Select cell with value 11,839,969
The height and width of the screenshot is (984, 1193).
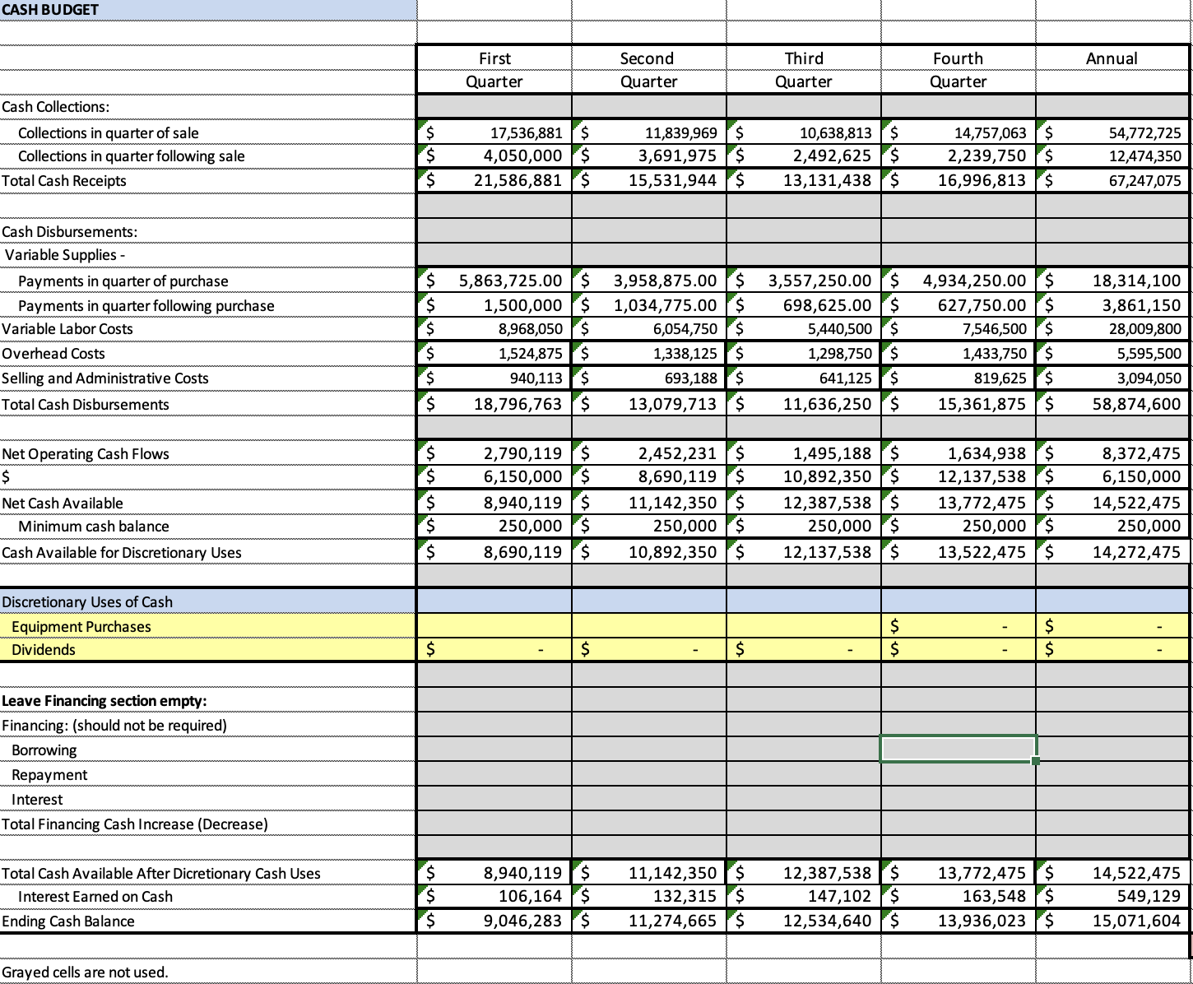(x=649, y=132)
